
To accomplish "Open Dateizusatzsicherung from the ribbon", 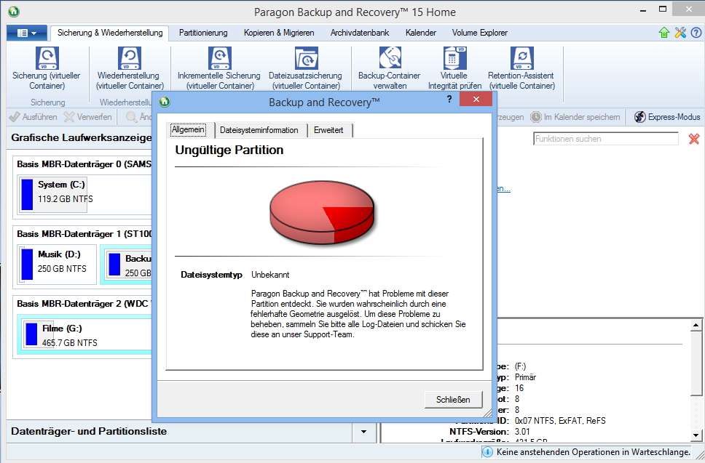I will (305, 58).
